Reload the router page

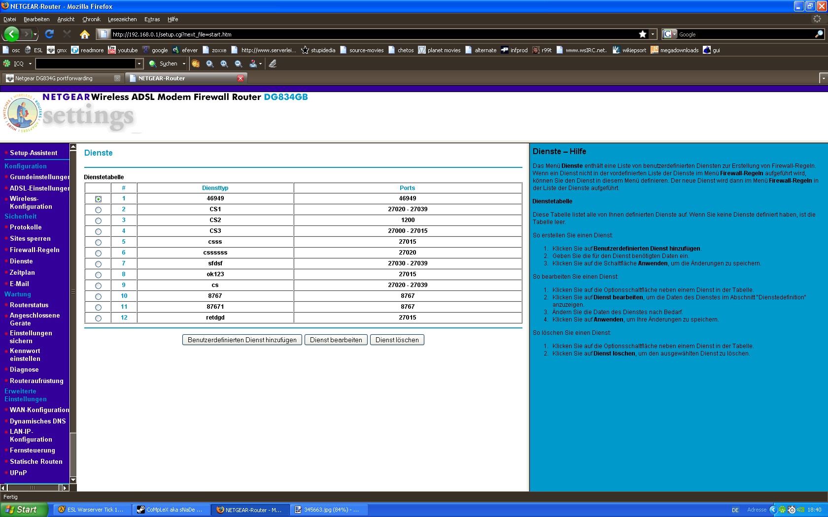point(49,34)
